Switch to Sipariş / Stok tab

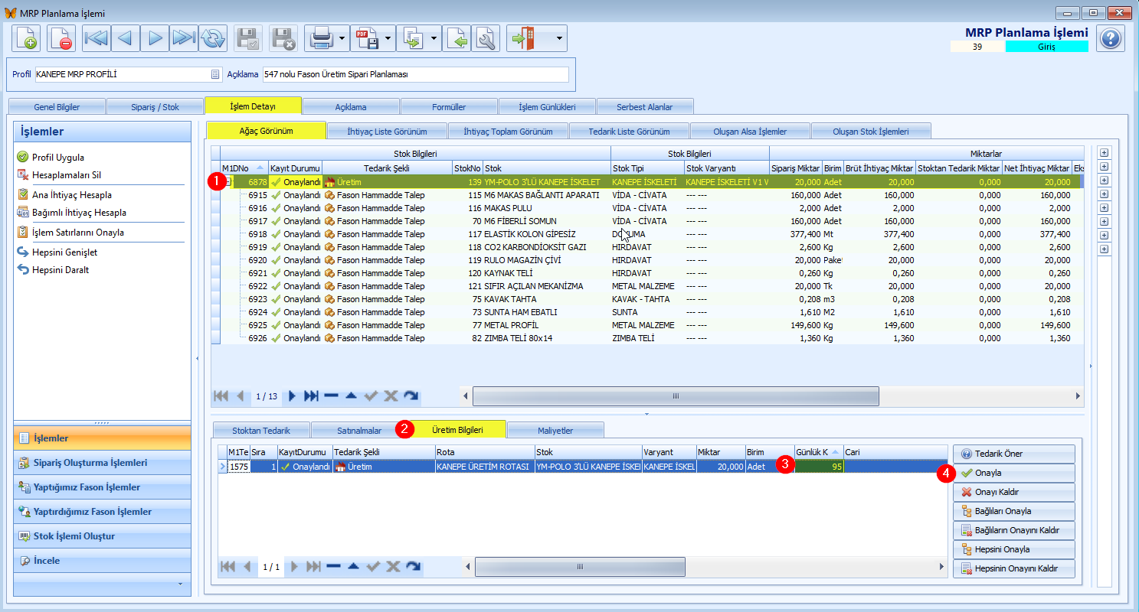pyautogui.click(x=155, y=106)
